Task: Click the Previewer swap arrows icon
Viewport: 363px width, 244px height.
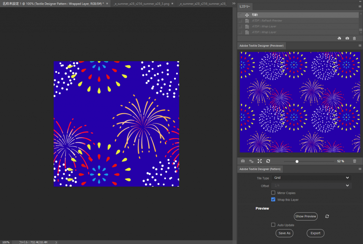Action: (x=251, y=161)
